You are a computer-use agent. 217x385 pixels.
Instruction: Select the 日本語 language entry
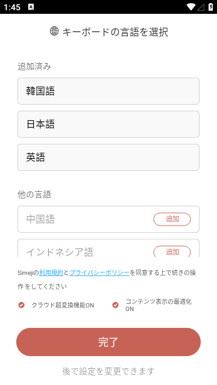(x=108, y=125)
